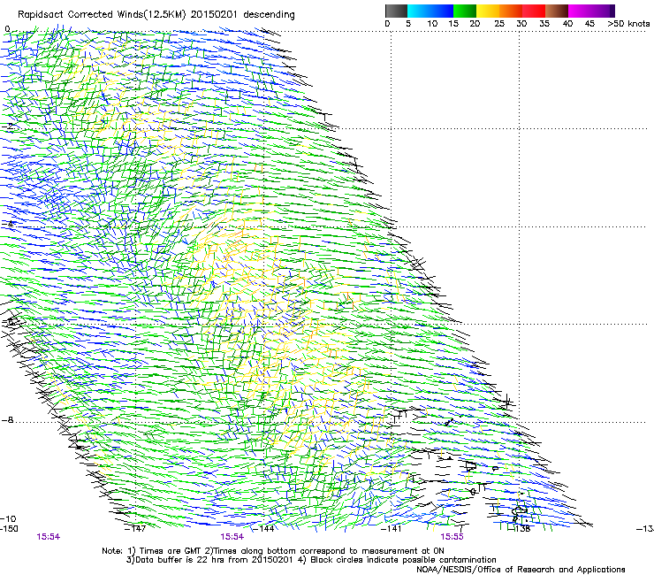
Task: Click the '-144' longitude axis label
Action: 263,529
